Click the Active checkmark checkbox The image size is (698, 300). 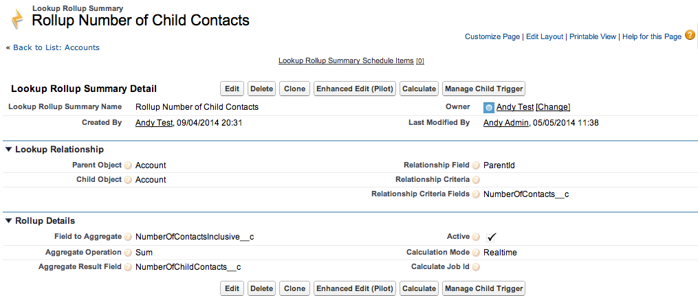(491, 238)
